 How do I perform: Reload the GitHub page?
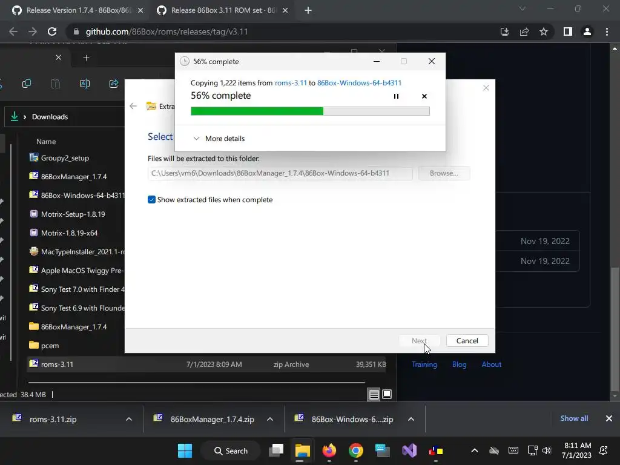click(52, 31)
